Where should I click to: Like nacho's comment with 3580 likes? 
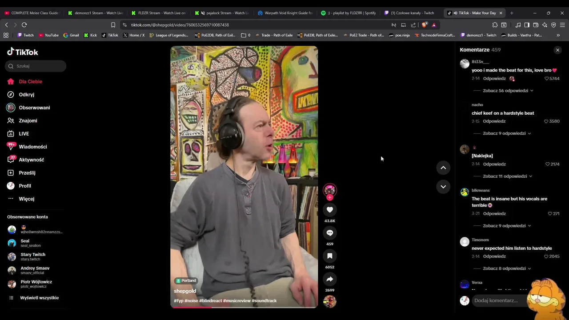(547, 121)
